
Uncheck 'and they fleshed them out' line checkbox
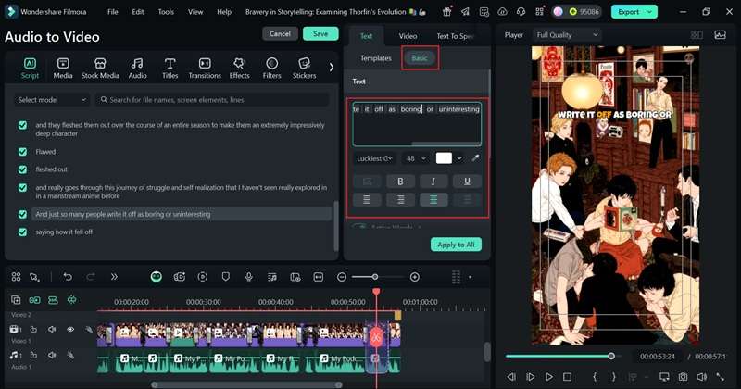tap(22, 125)
